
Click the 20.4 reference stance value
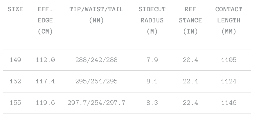point(190,60)
